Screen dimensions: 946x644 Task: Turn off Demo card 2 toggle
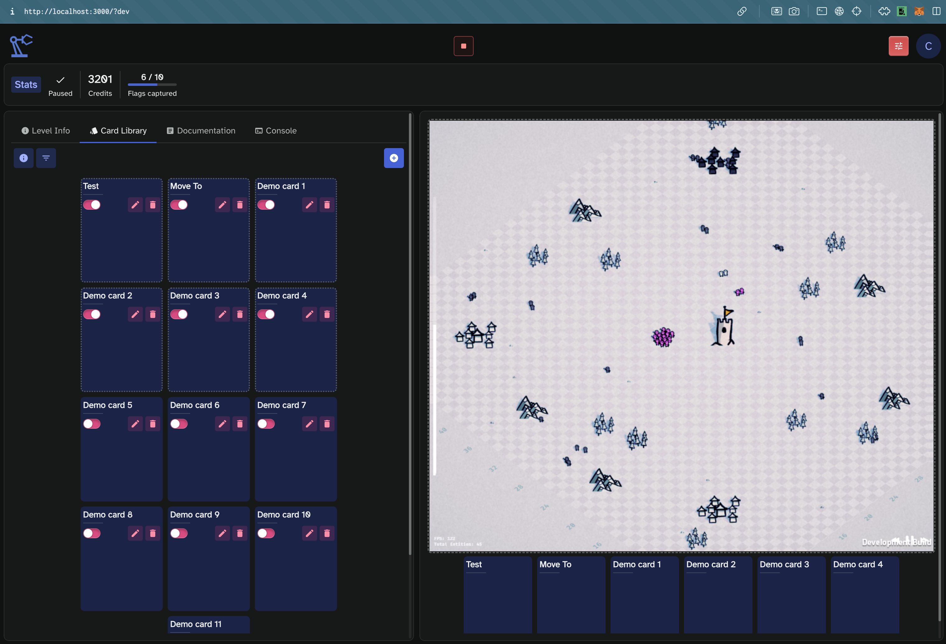(x=91, y=314)
